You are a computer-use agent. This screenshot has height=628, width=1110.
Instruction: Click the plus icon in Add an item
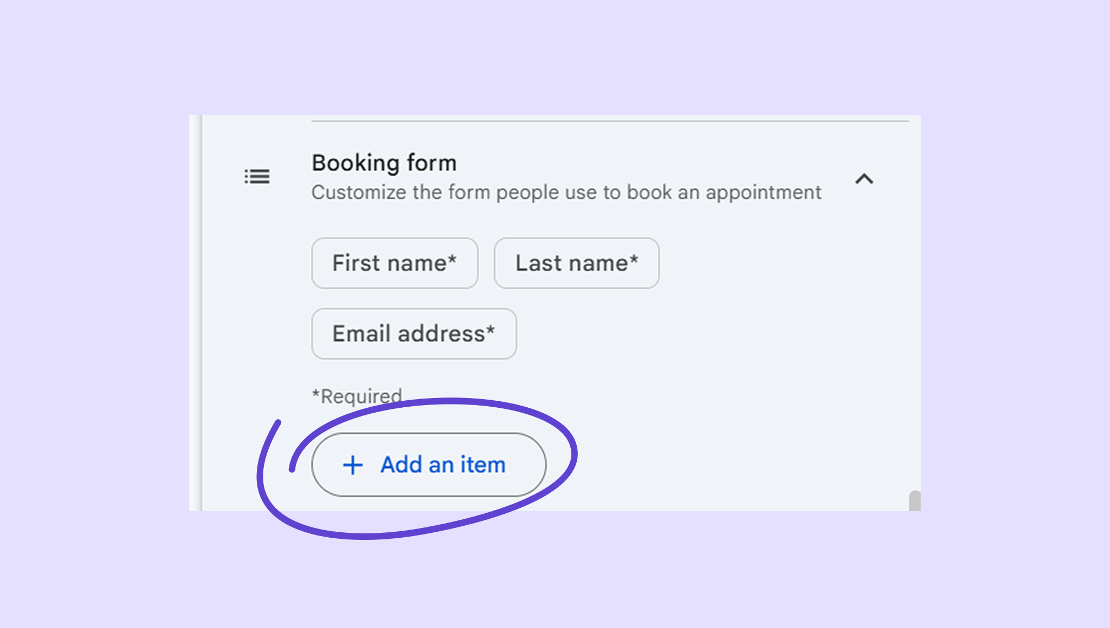tap(353, 465)
